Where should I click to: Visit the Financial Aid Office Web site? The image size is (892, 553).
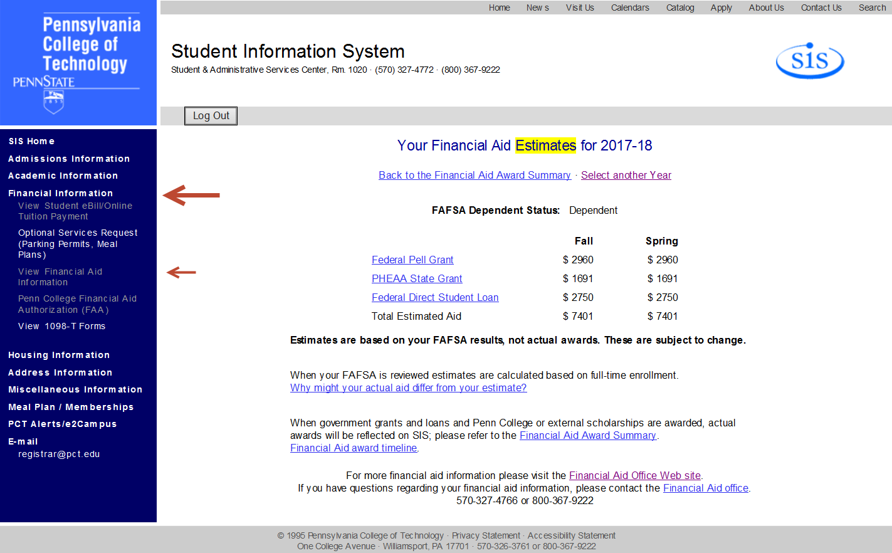[634, 475]
